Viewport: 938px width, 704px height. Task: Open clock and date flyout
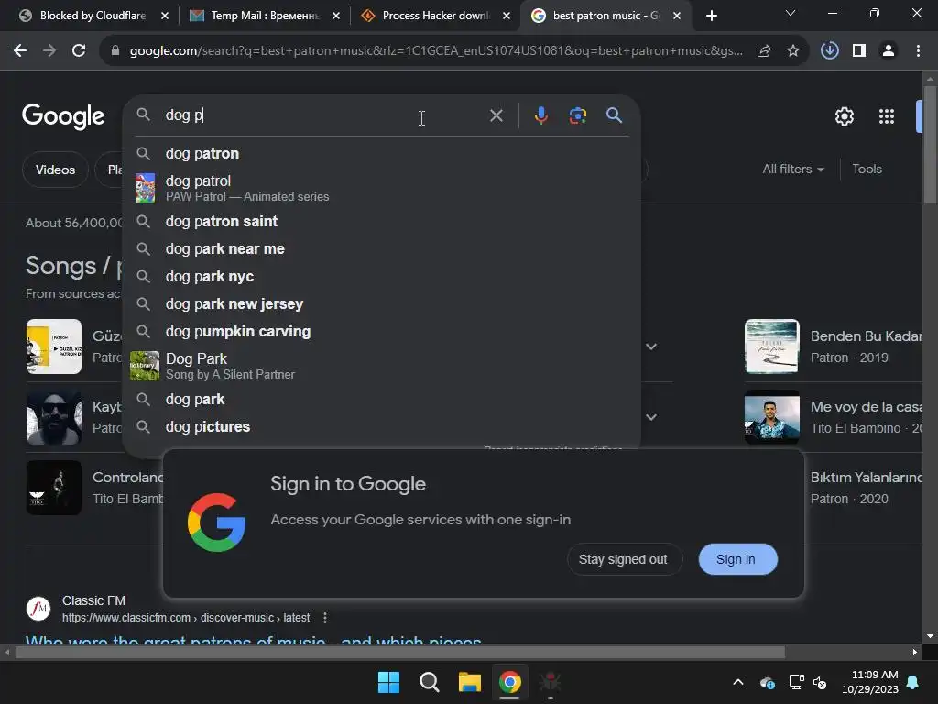coord(870,682)
